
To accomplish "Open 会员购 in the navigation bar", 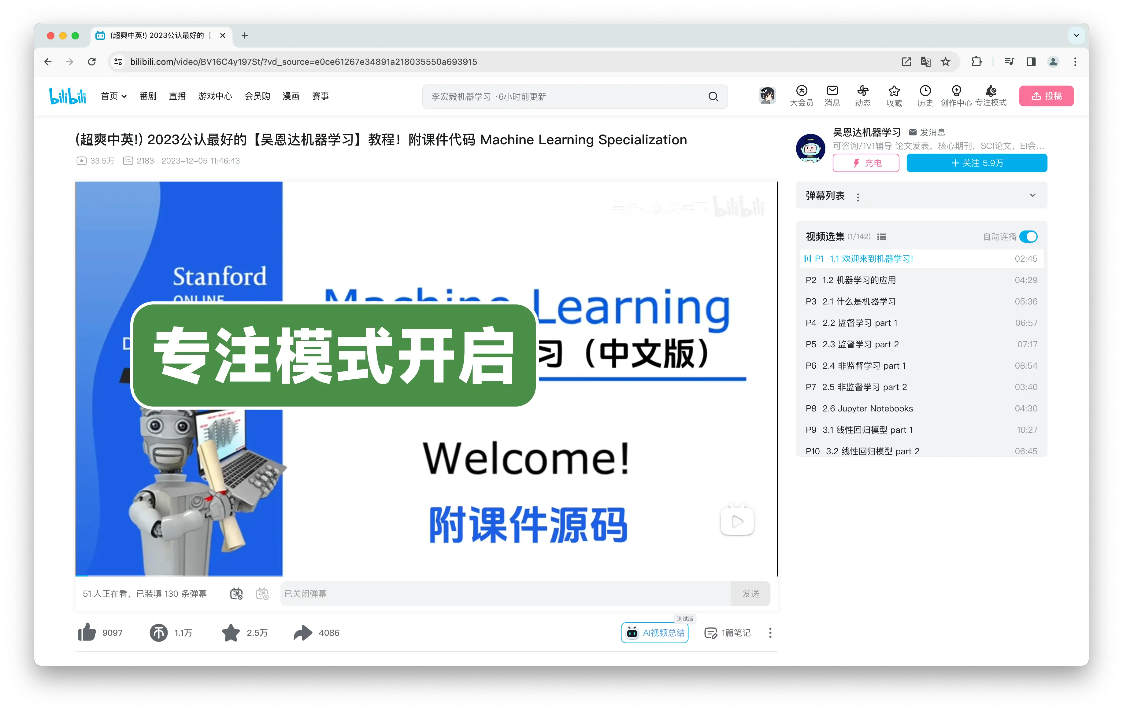I will tap(258, 96).
